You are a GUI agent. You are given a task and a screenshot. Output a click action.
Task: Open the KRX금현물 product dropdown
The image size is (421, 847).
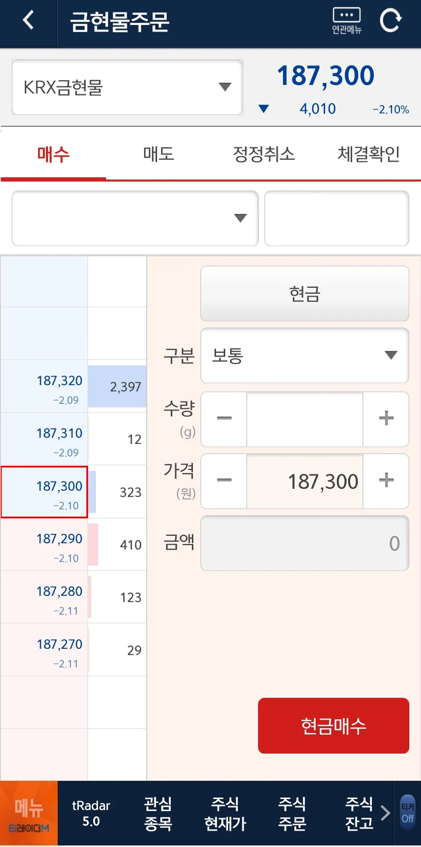(127, 87)
